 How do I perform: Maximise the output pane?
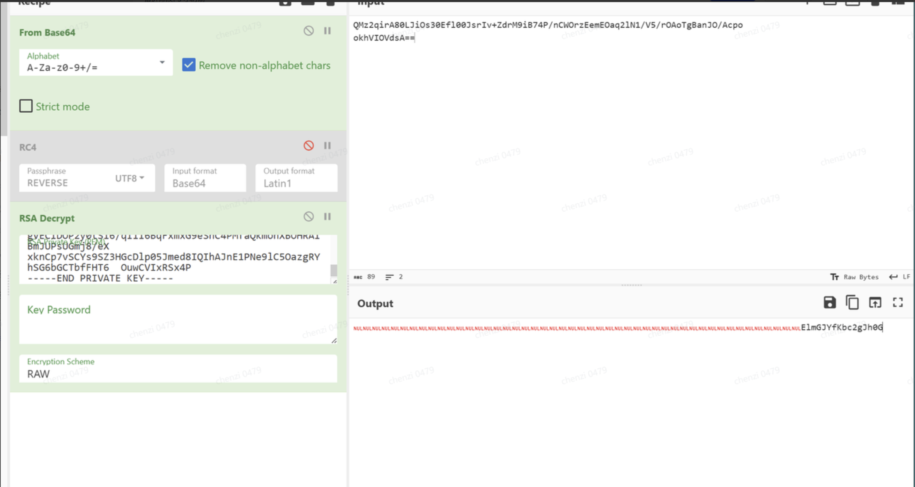tap(898, 303)
